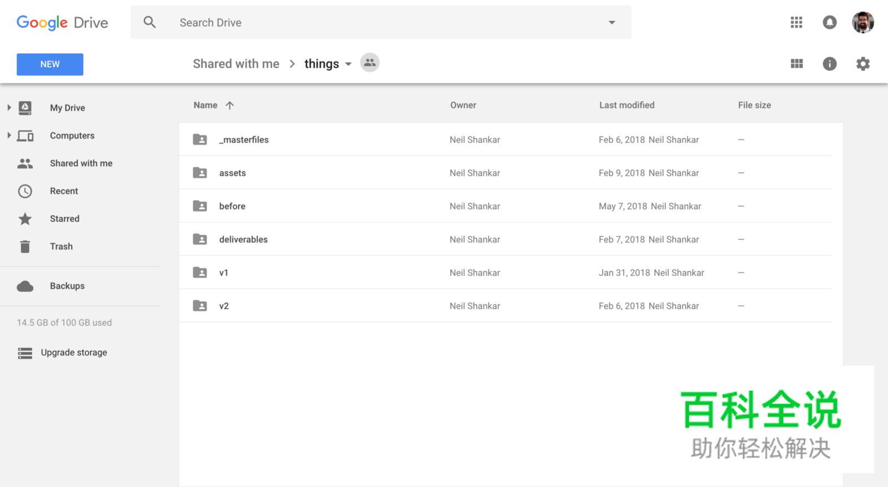Expand the My Drive tree arrow
This screenshot has width=888, height=487.
pos(9,108)
